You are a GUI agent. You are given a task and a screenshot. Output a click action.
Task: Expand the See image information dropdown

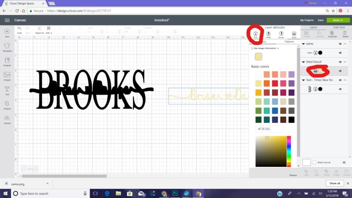point(266,48)
